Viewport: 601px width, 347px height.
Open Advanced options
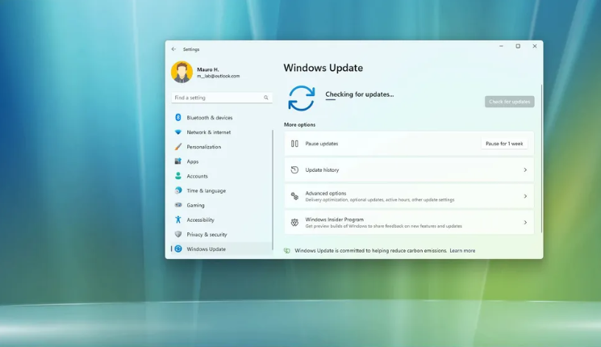[x=409, y=196]
